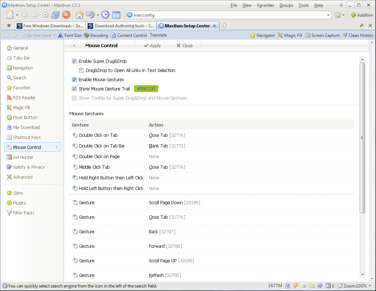Viewport: 376px width, 291px height.
Task: Click the Close button in Mouse Control
Action: [184, 45]
